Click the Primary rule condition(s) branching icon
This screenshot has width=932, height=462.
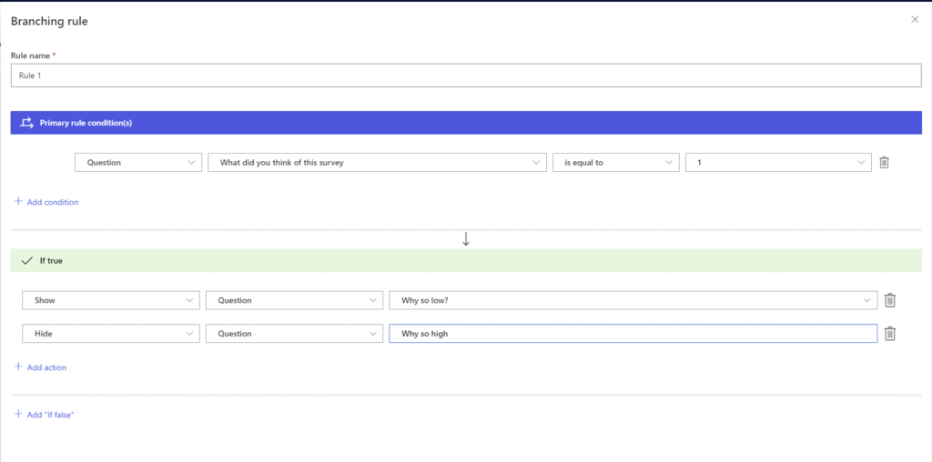coord(26,123)
